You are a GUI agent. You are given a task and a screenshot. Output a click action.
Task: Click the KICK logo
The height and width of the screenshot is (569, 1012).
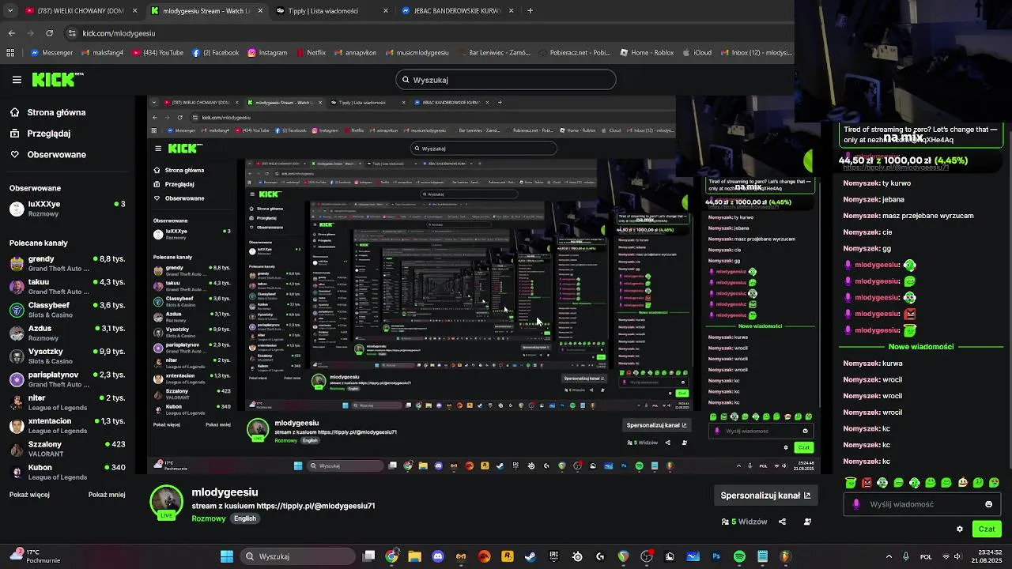(57, 79)
